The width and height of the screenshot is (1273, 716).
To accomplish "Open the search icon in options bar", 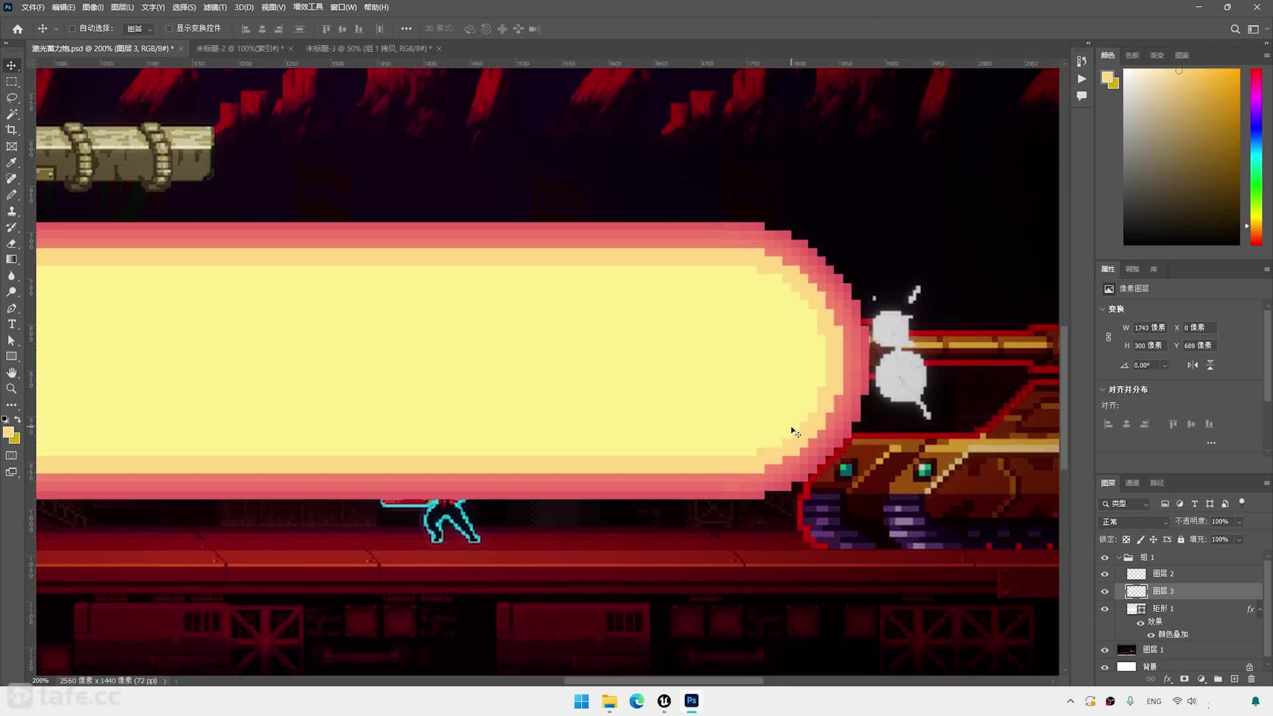I will click(1235, 29).
